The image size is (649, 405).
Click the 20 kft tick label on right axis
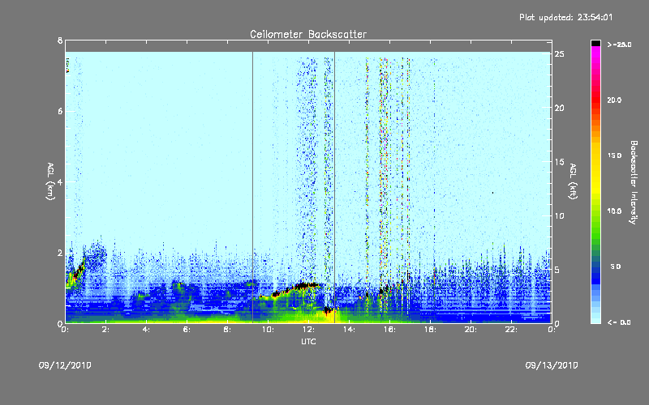tap(560, 108)
